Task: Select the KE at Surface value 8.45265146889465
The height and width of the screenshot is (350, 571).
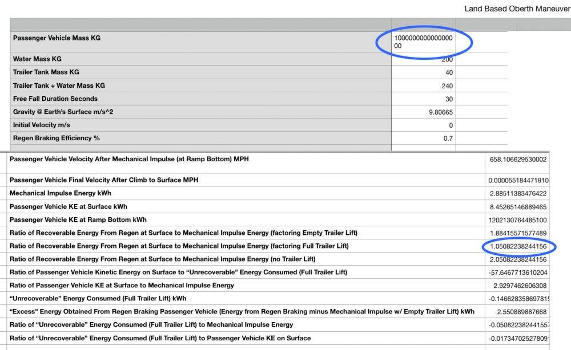Action: [x=518, y=207]
